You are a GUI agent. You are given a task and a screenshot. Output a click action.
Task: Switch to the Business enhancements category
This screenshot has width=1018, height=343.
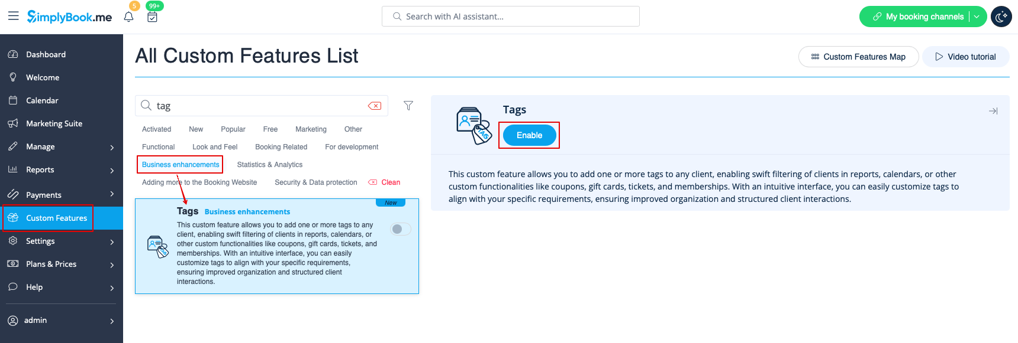coord(179,164)
